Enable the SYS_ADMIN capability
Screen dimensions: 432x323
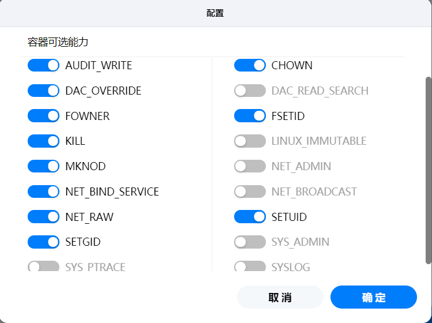pos(250,242)
